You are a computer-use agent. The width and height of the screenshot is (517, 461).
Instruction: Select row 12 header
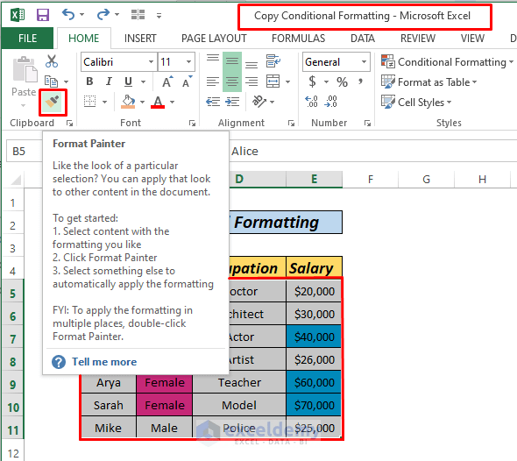coord(12,453)
